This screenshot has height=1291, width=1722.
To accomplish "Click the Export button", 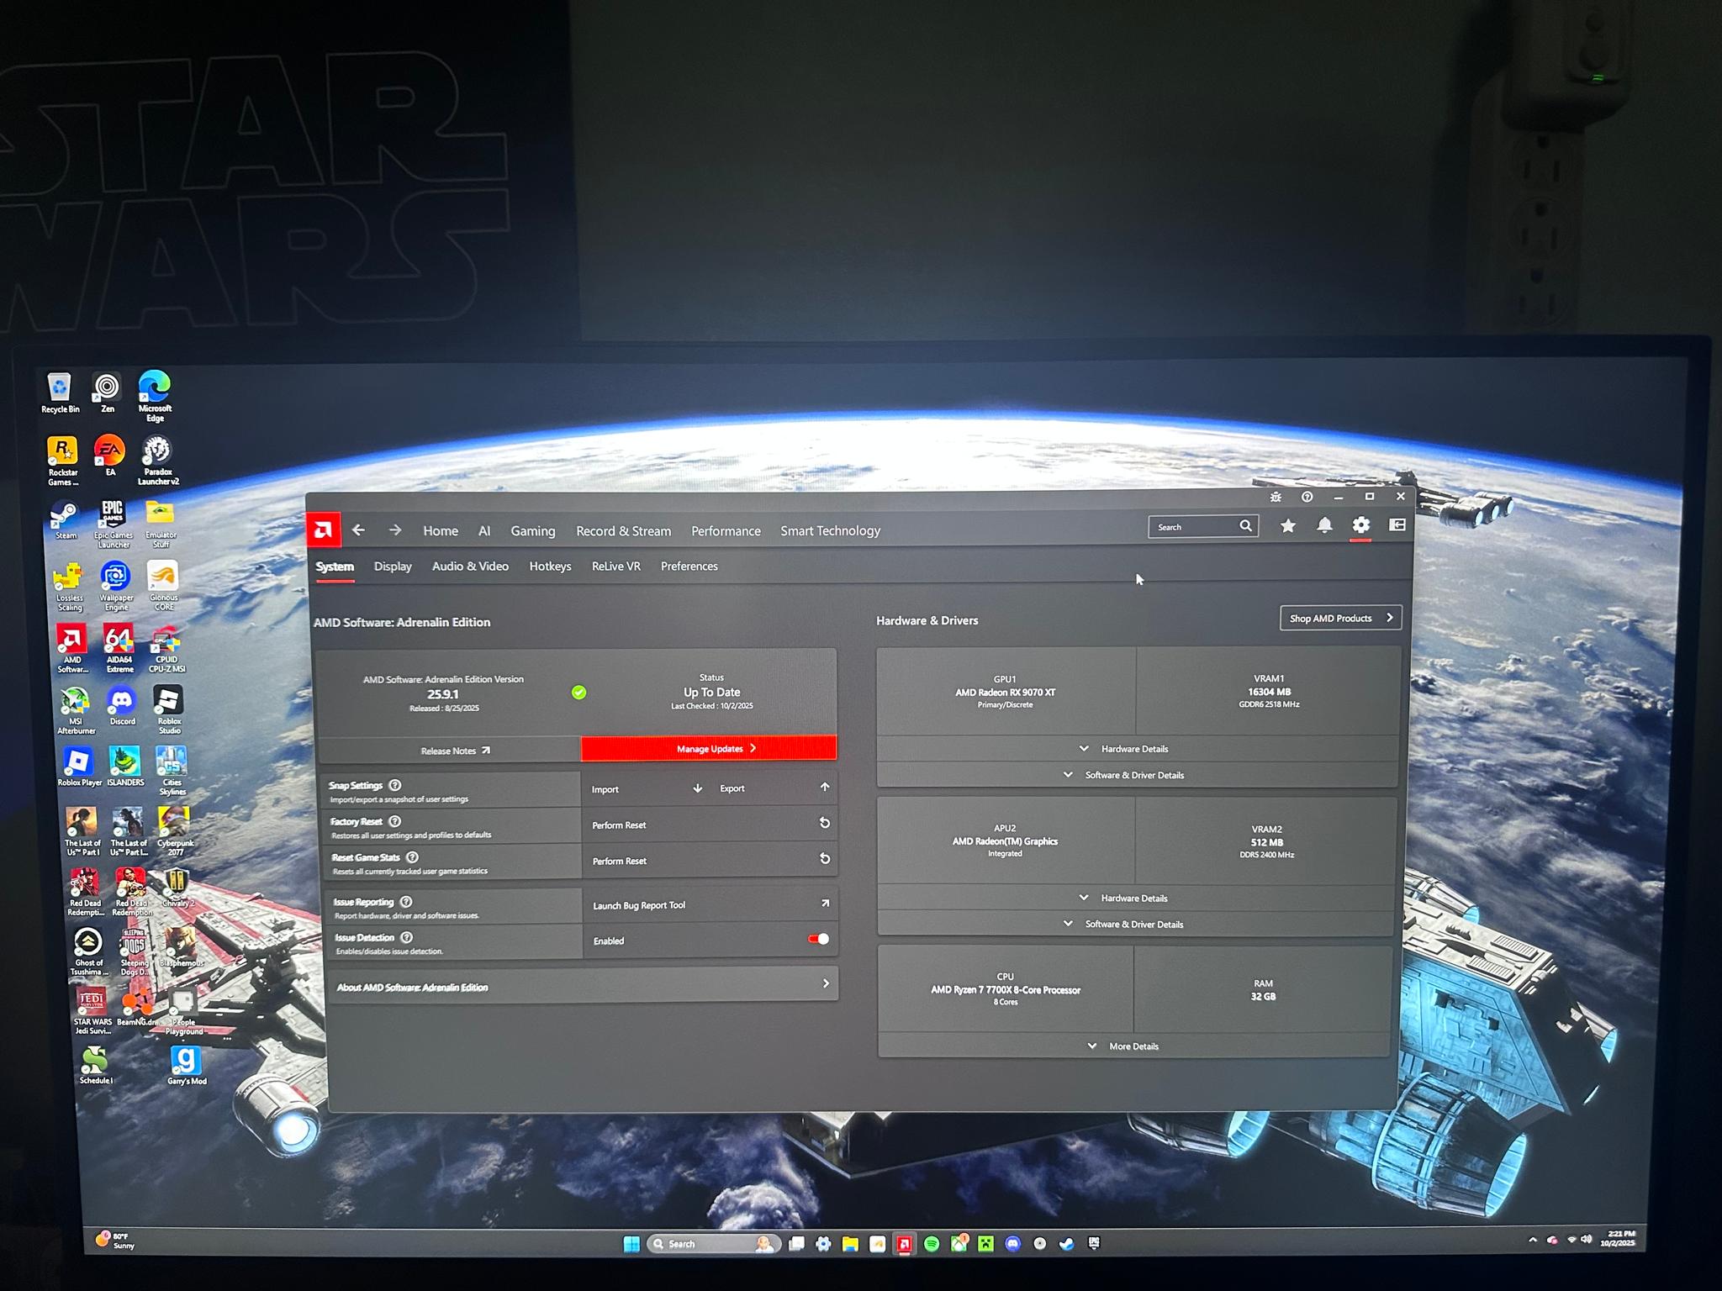I will pos(774,788).
